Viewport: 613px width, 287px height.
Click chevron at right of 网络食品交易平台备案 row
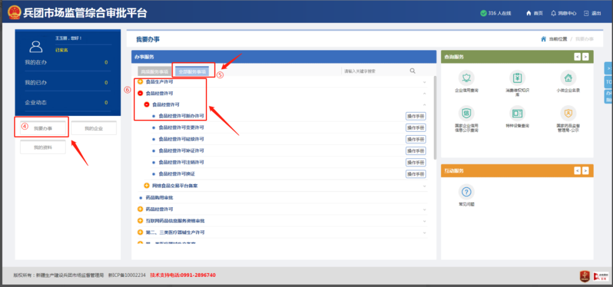tap(425, 186)
